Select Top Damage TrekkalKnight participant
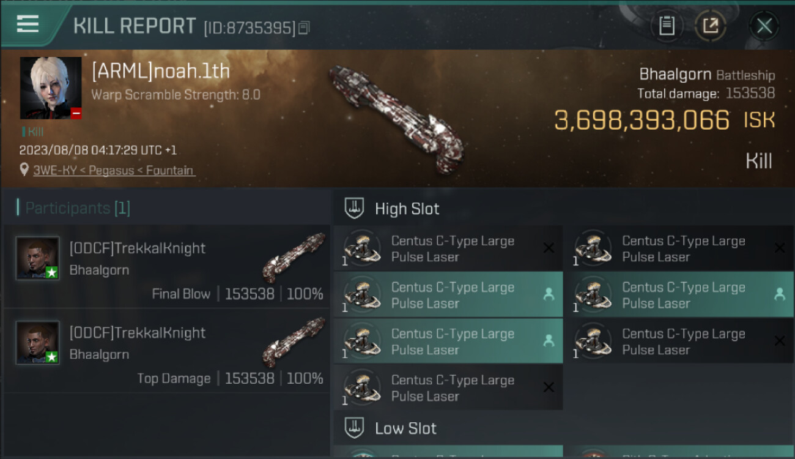Image resolution: width=795 pixels, height=459 pixels. tap(166, 351)
